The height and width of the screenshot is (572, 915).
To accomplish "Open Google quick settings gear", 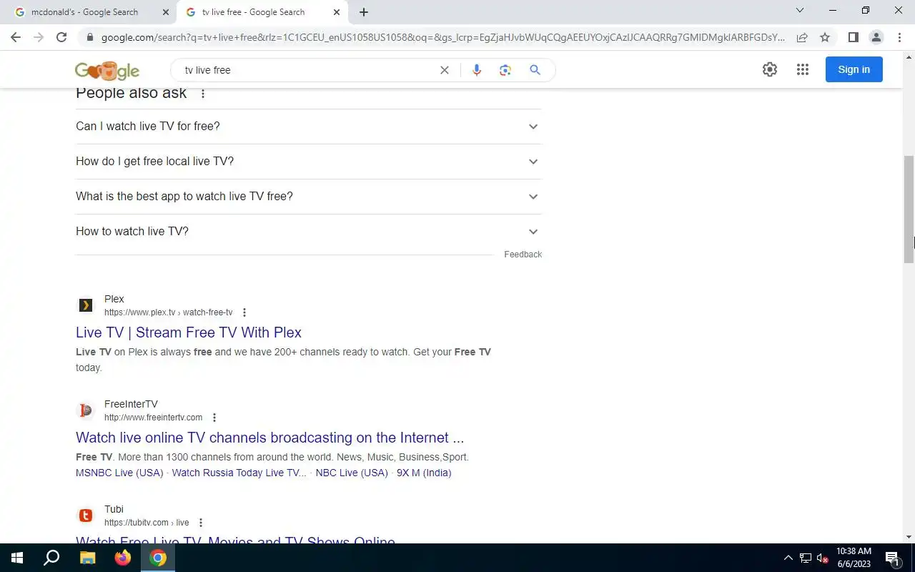I will coord(770,69).
